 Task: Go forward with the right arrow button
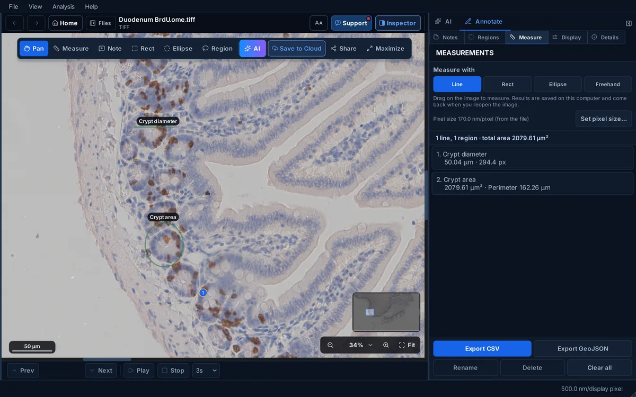tap(36, 23)
